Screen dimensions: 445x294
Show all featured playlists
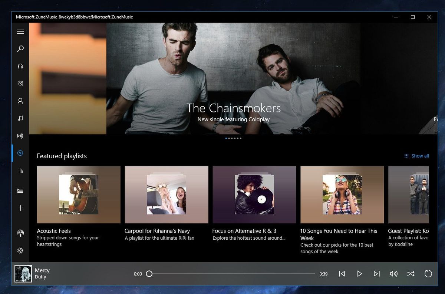416,156
